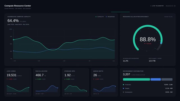The width and height of the screenshot is (180, 101).
Task: Click the blue Staging legend square
Action: tap(124, 88)
